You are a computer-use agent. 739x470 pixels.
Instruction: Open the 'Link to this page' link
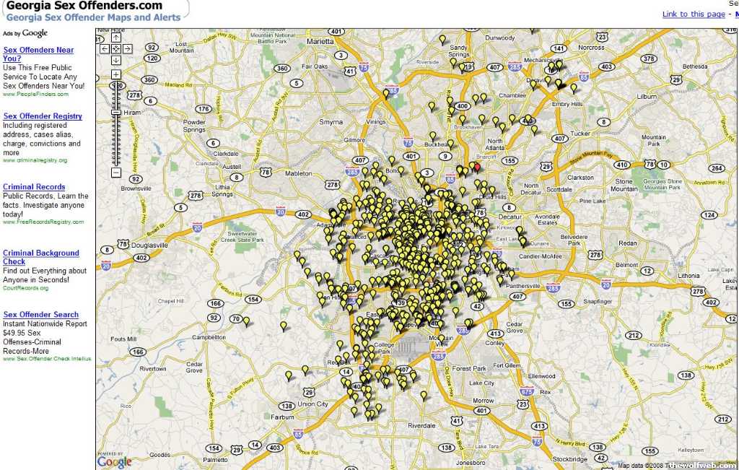[694, 14]
